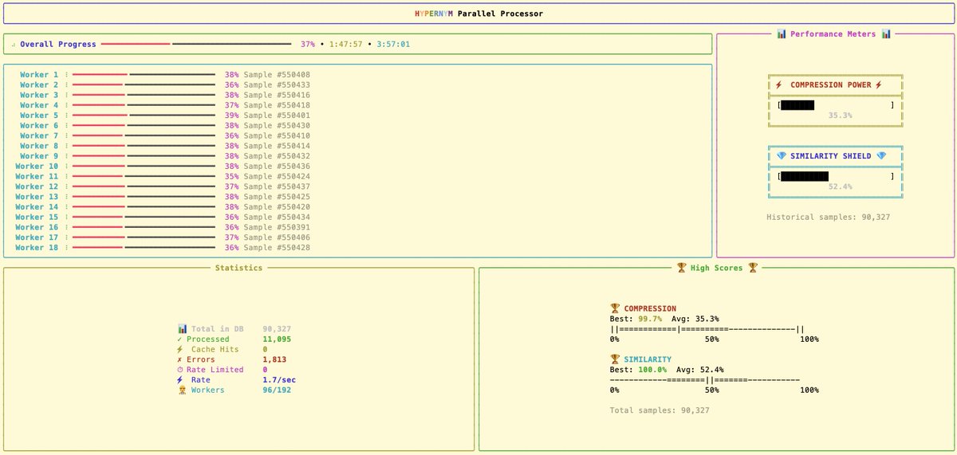Click the worker emoji beside Workers stat

(182, 390)
